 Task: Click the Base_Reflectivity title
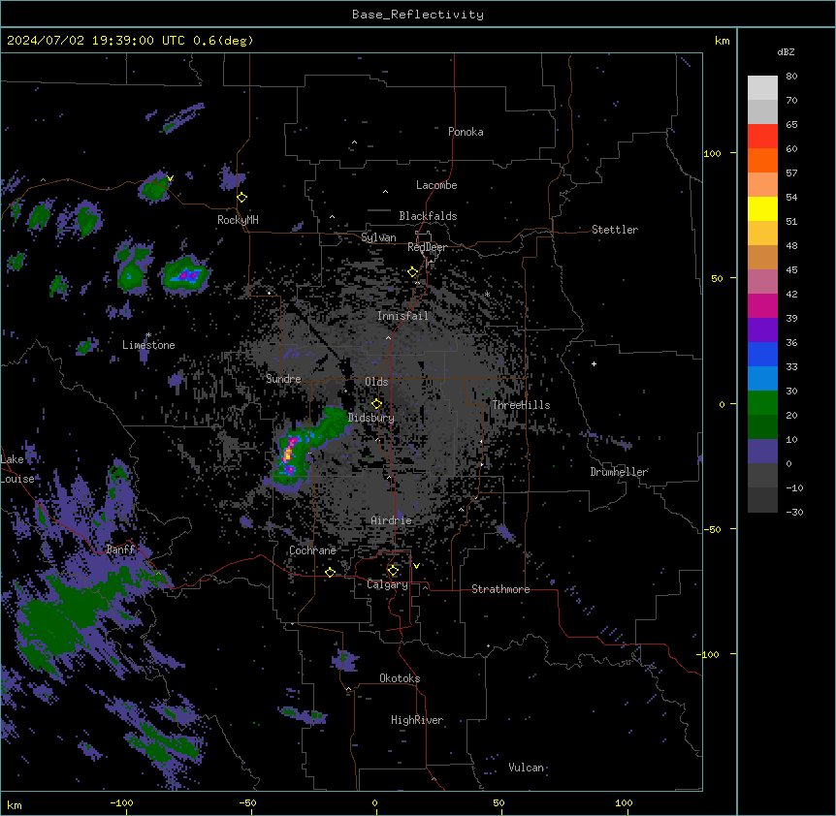pos(418,15)
